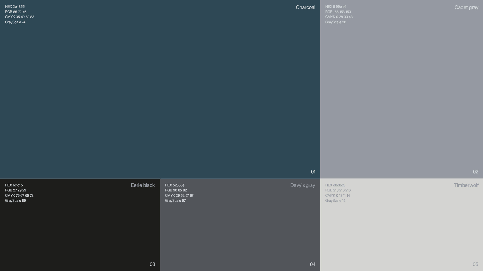Click the HEX 1d1d1b text

point(14,185)
